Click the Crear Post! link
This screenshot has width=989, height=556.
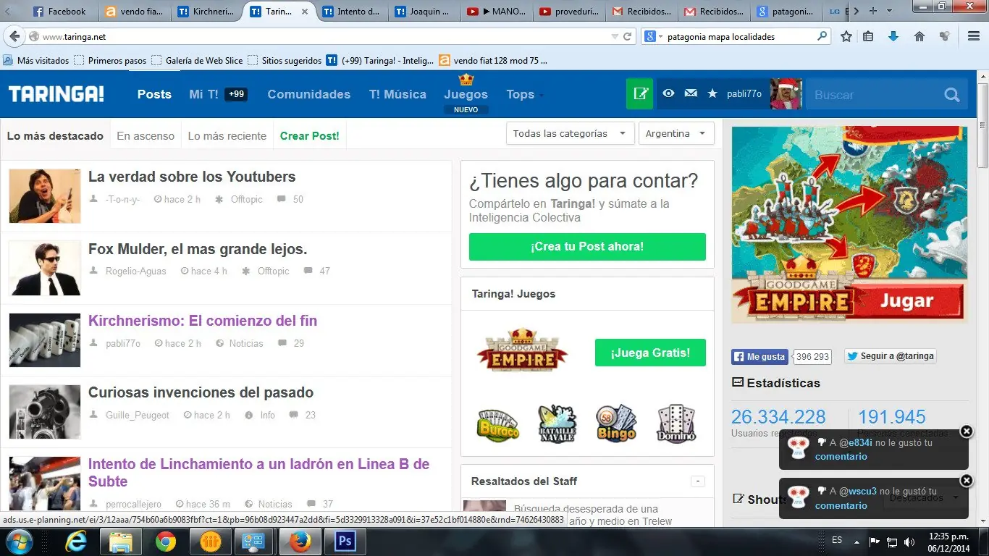click(309, 135)
